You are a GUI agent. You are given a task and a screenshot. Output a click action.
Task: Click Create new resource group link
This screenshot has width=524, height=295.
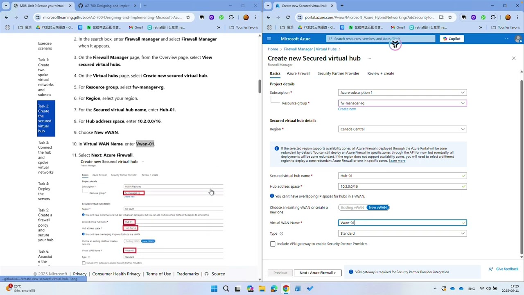pyautogui.click(x=347, y=109)
